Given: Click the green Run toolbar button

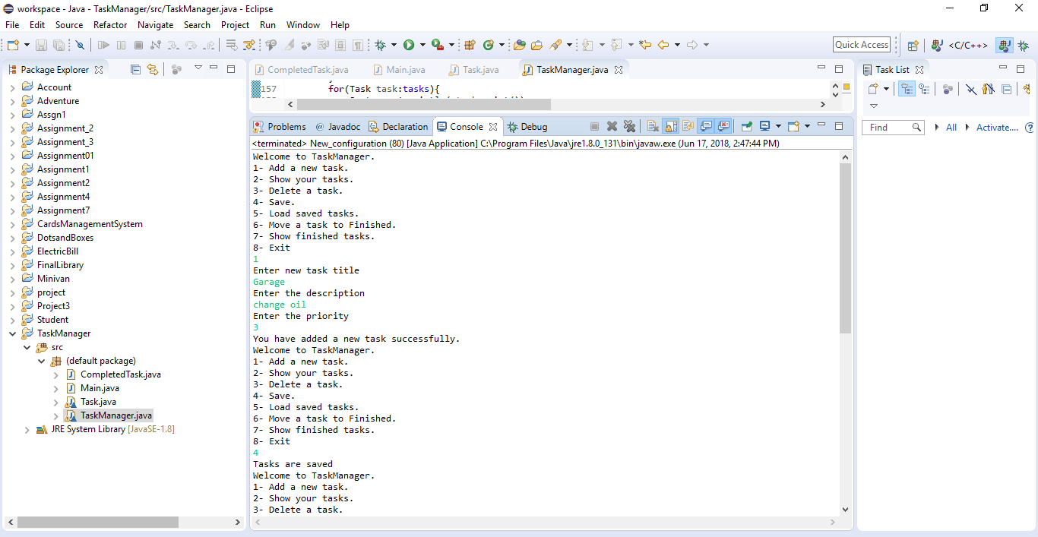Looking at the screenshot, I should pos(409,45).
